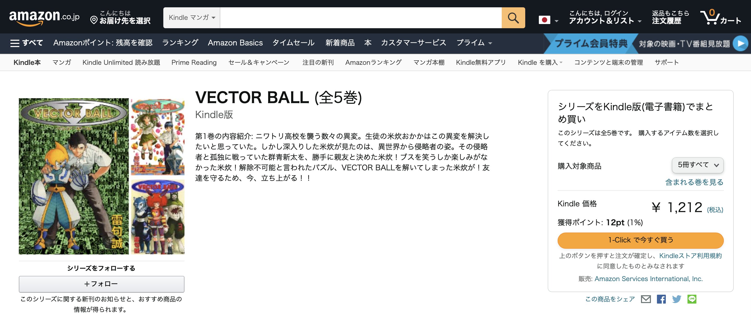Expand the Japan flag language selector
Image resolution: width=751 pixels, height=325 pixels.
548,20
